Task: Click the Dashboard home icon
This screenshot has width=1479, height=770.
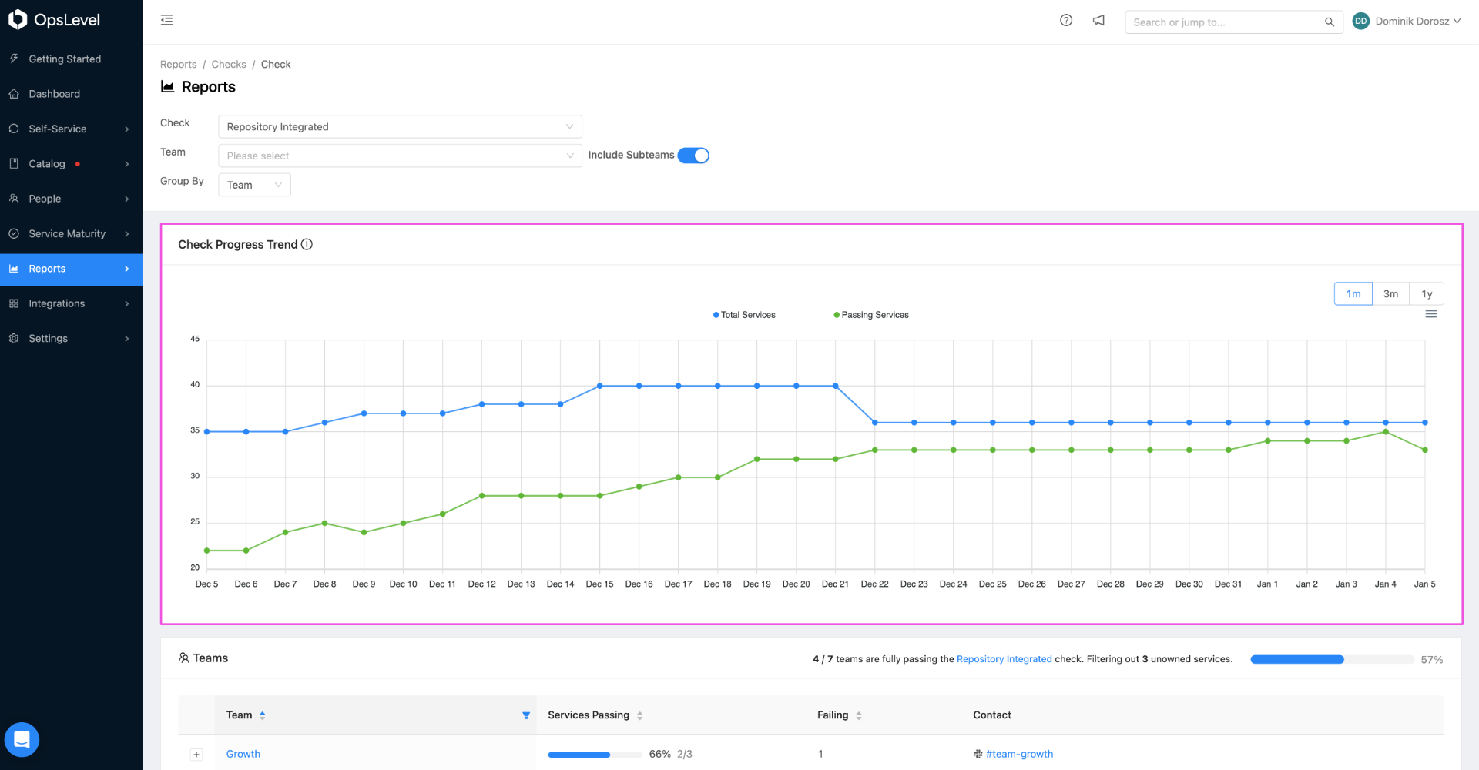Action: [x=14, y=94]
